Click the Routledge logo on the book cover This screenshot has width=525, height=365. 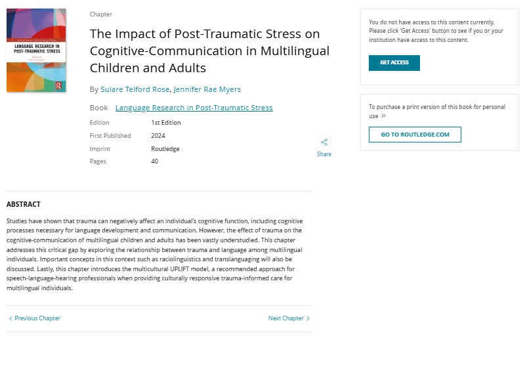(59, 85)
